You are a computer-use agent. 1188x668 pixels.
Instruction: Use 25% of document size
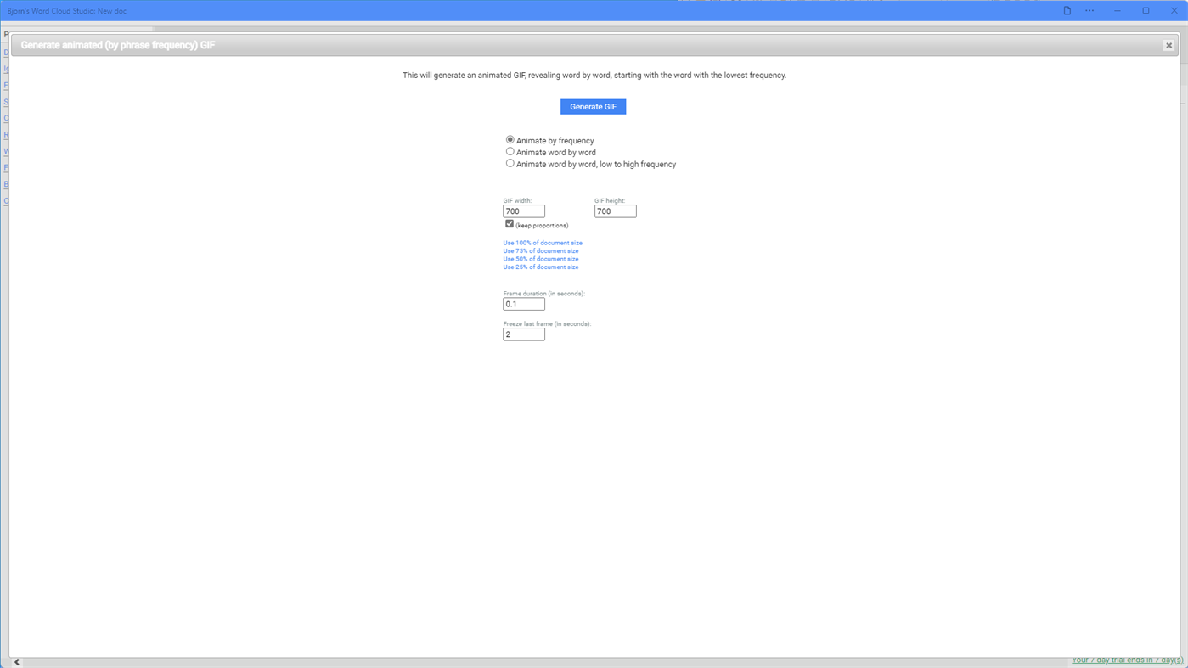point(540,267)
